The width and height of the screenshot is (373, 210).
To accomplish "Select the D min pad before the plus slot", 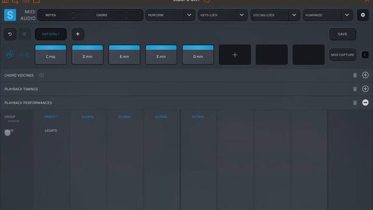I will [x=198, y=55].
